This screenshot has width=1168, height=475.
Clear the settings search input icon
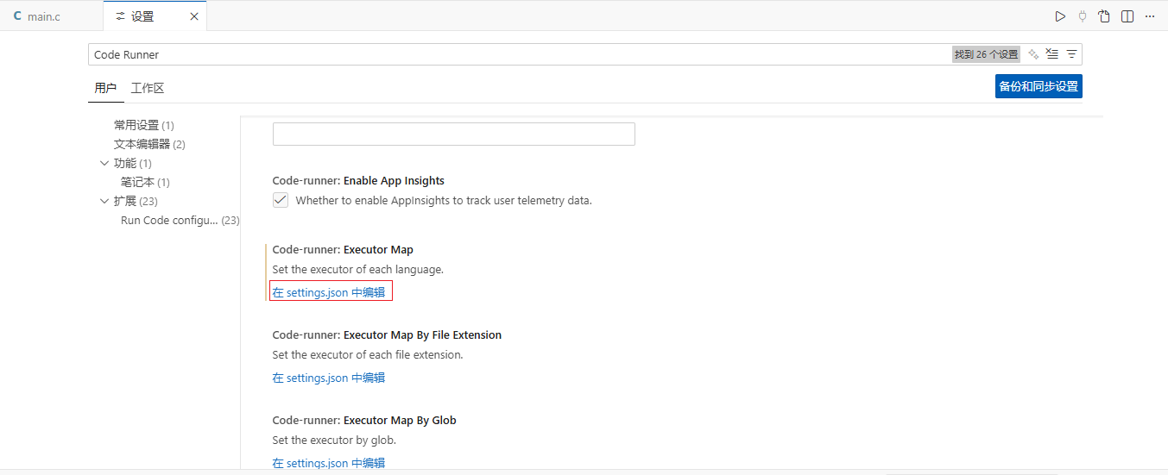[x=1051, y=54]
